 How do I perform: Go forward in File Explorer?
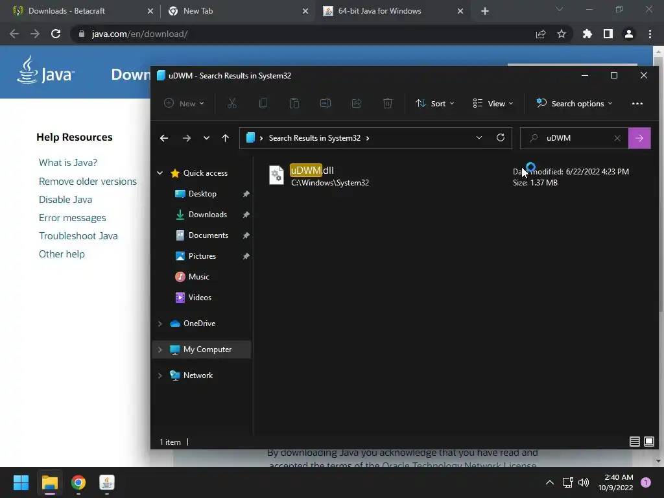click(x=186, y=138)
